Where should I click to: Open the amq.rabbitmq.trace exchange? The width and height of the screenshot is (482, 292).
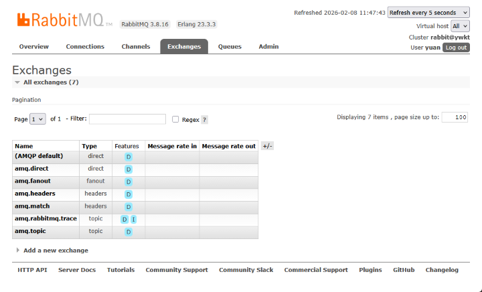click(46, 218)
